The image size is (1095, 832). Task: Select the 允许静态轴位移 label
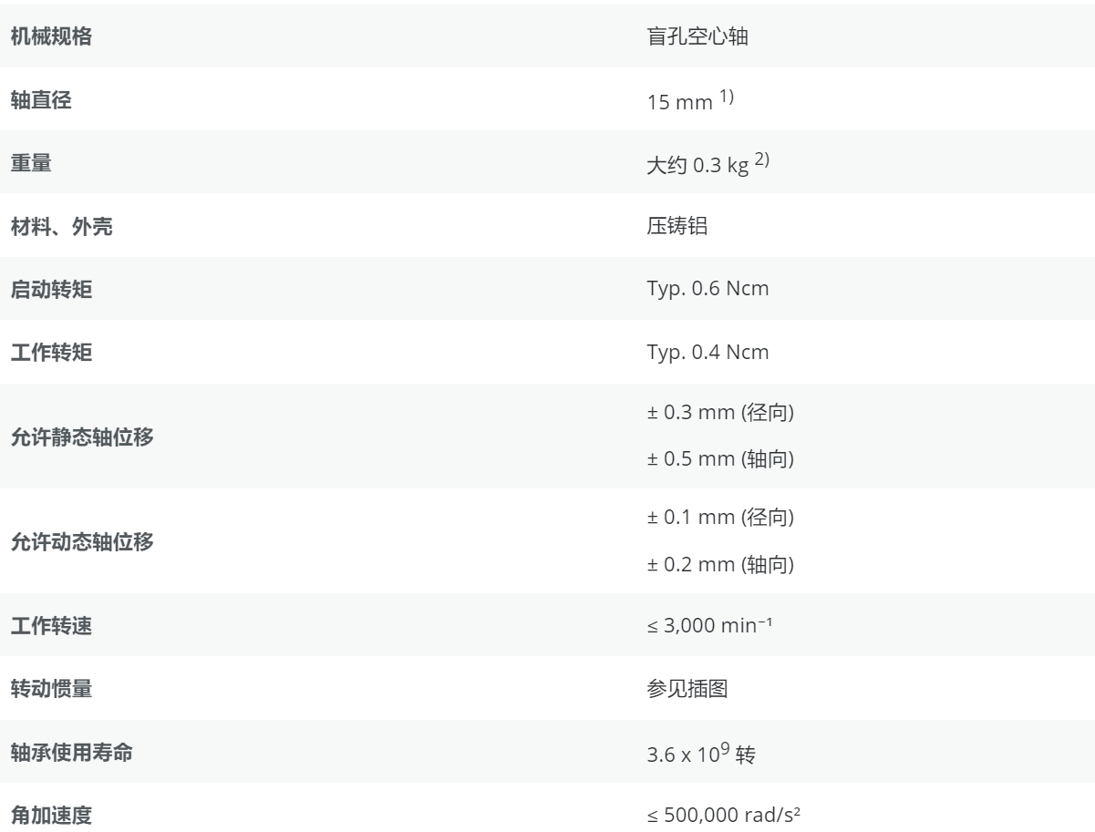coord(81,437)
